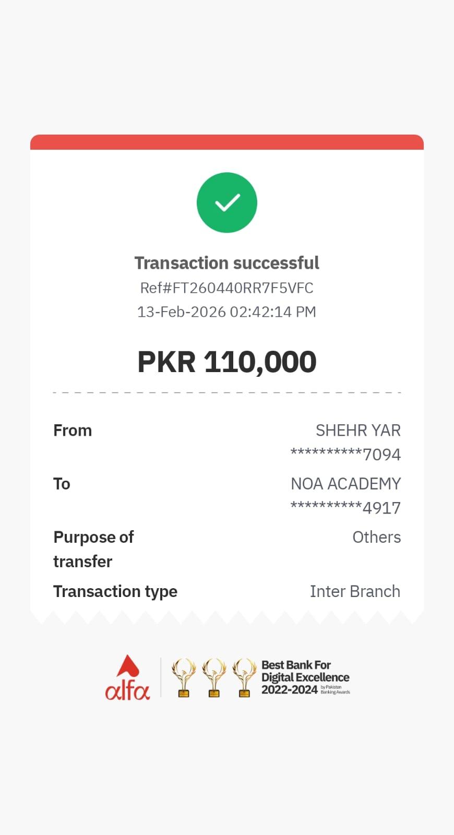Click the "Inter Branch" transaction type value

pyautogui.click(x=355, y=591)
